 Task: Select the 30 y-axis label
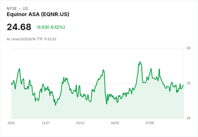coord(189,48)
